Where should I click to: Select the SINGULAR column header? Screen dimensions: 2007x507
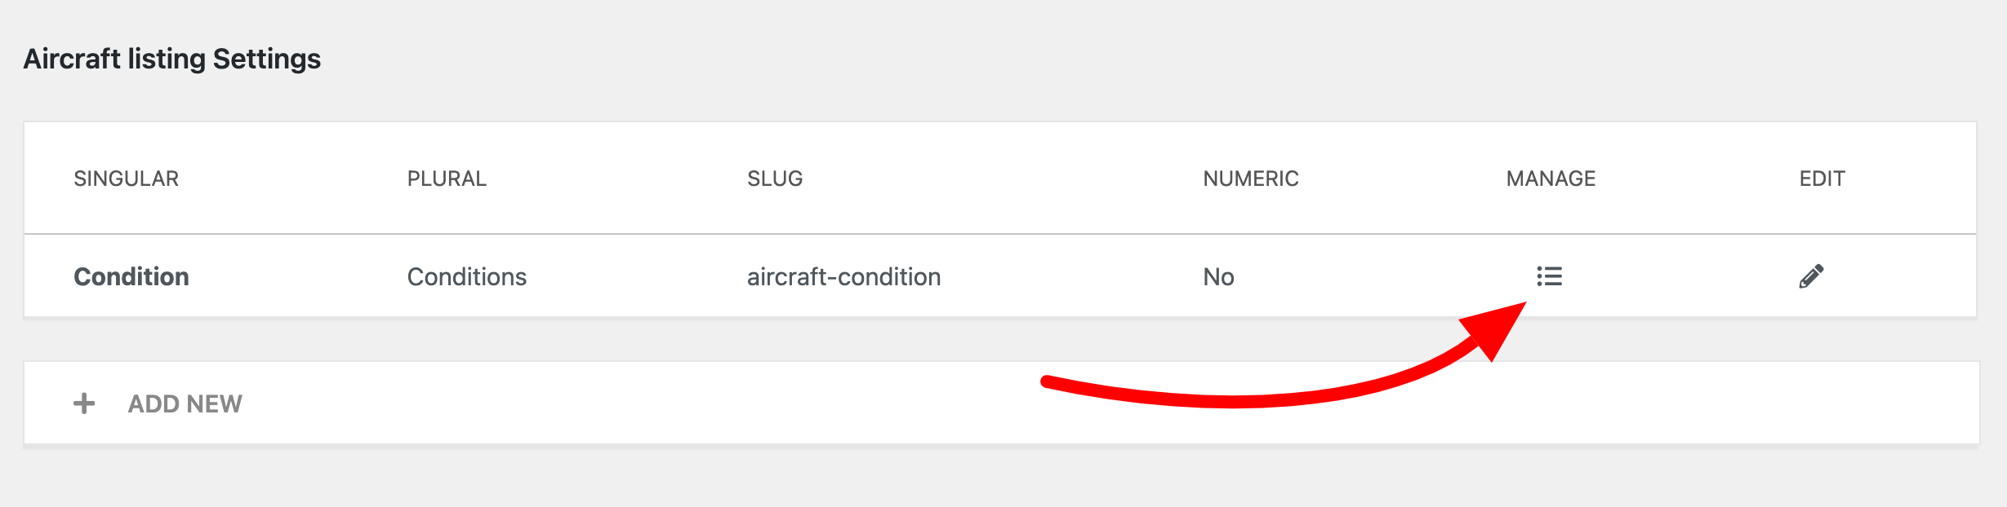(126, 179)
